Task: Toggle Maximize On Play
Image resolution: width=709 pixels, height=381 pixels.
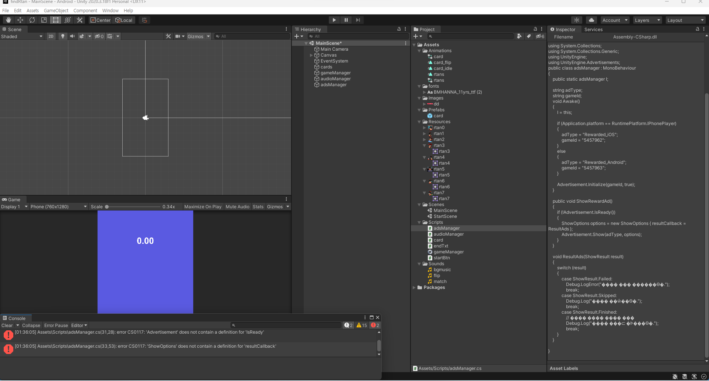Action: [x=203, y=207]
